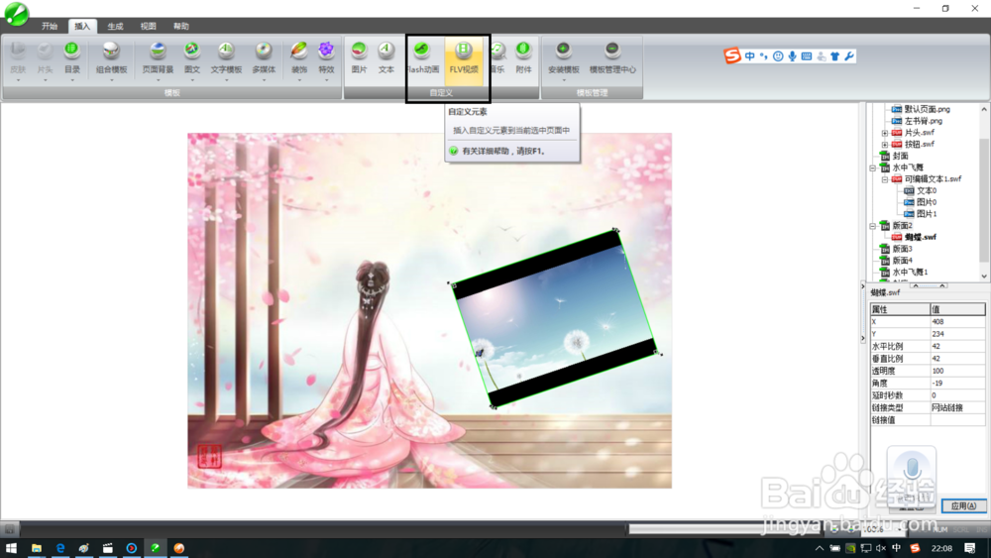991x558 pixels.
Task: Insert a custom 图片 picture element
Action: 359,57
